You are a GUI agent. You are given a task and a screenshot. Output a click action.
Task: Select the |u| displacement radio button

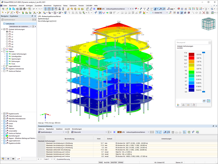click(7, 32)
